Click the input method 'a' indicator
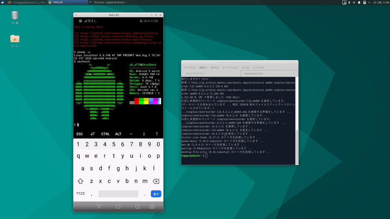The height and width of the screenshot is (219, 390). click(344, 2)
